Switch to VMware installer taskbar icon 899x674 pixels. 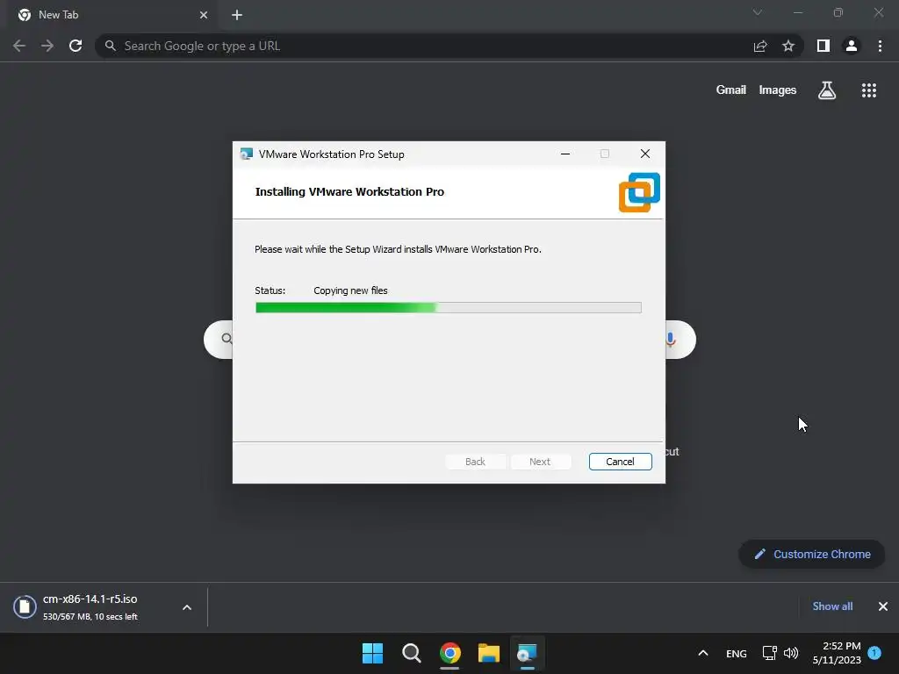point(527,653)
